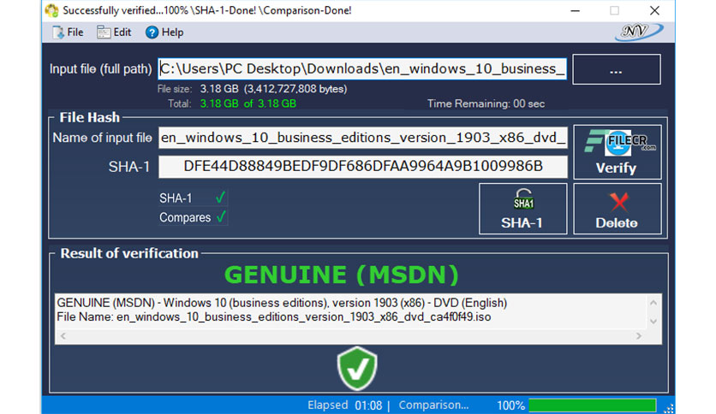Click the 'Time Remaining: 00 sec' text
This screenshot has width=716, height=414.
486,104
